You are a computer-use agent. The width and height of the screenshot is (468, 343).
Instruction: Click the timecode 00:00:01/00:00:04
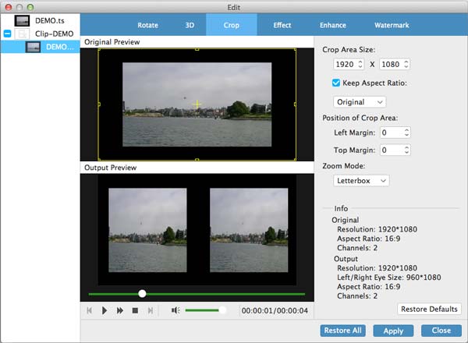coord(275,310)
